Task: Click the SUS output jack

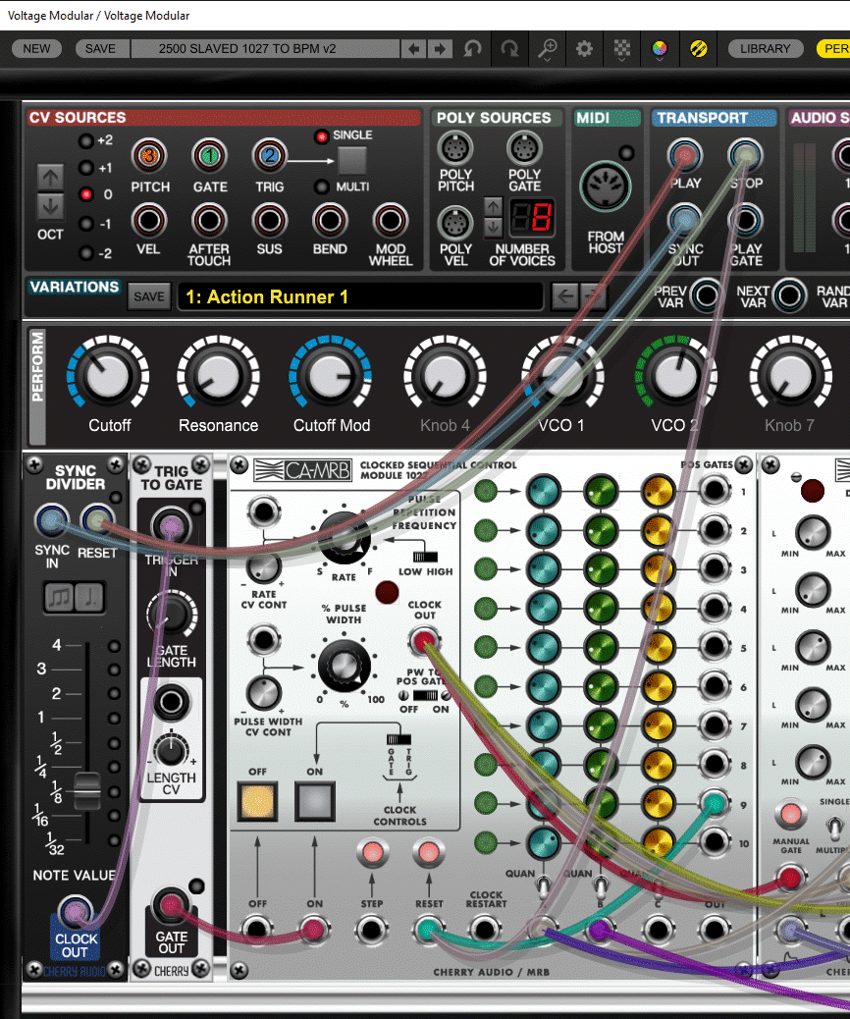Action: [270, 220]
